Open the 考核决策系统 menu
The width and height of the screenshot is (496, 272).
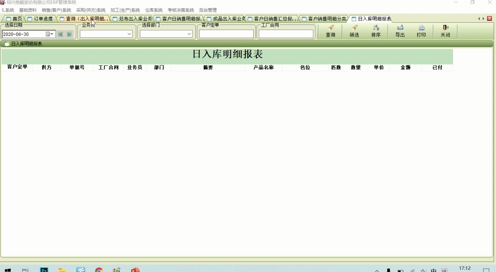coord(181,10)
